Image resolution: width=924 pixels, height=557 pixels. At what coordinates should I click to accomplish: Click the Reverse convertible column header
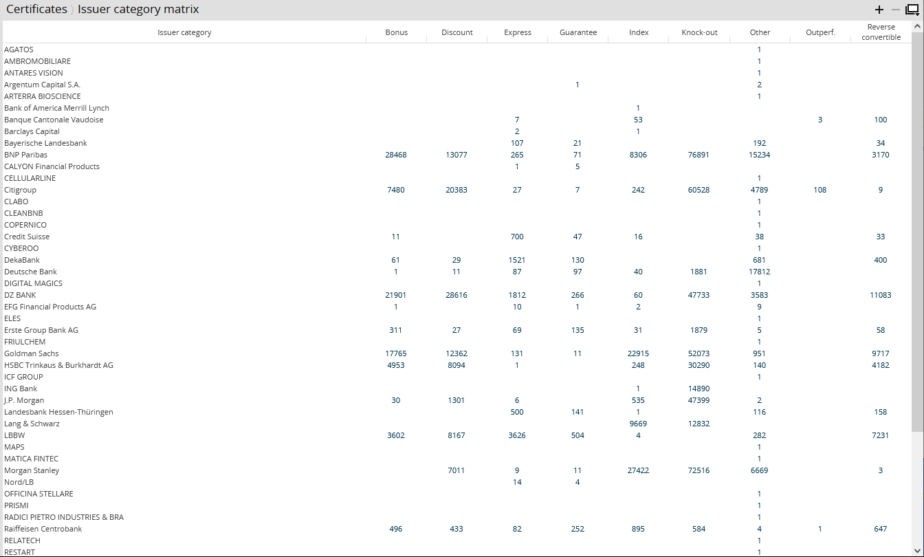click(x=881, y=32)
